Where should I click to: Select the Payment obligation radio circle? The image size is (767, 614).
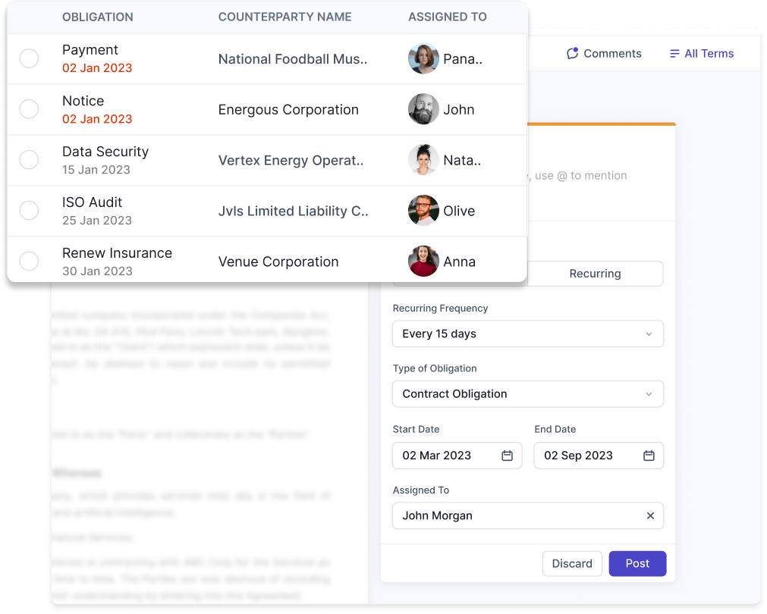click(29, 58)
